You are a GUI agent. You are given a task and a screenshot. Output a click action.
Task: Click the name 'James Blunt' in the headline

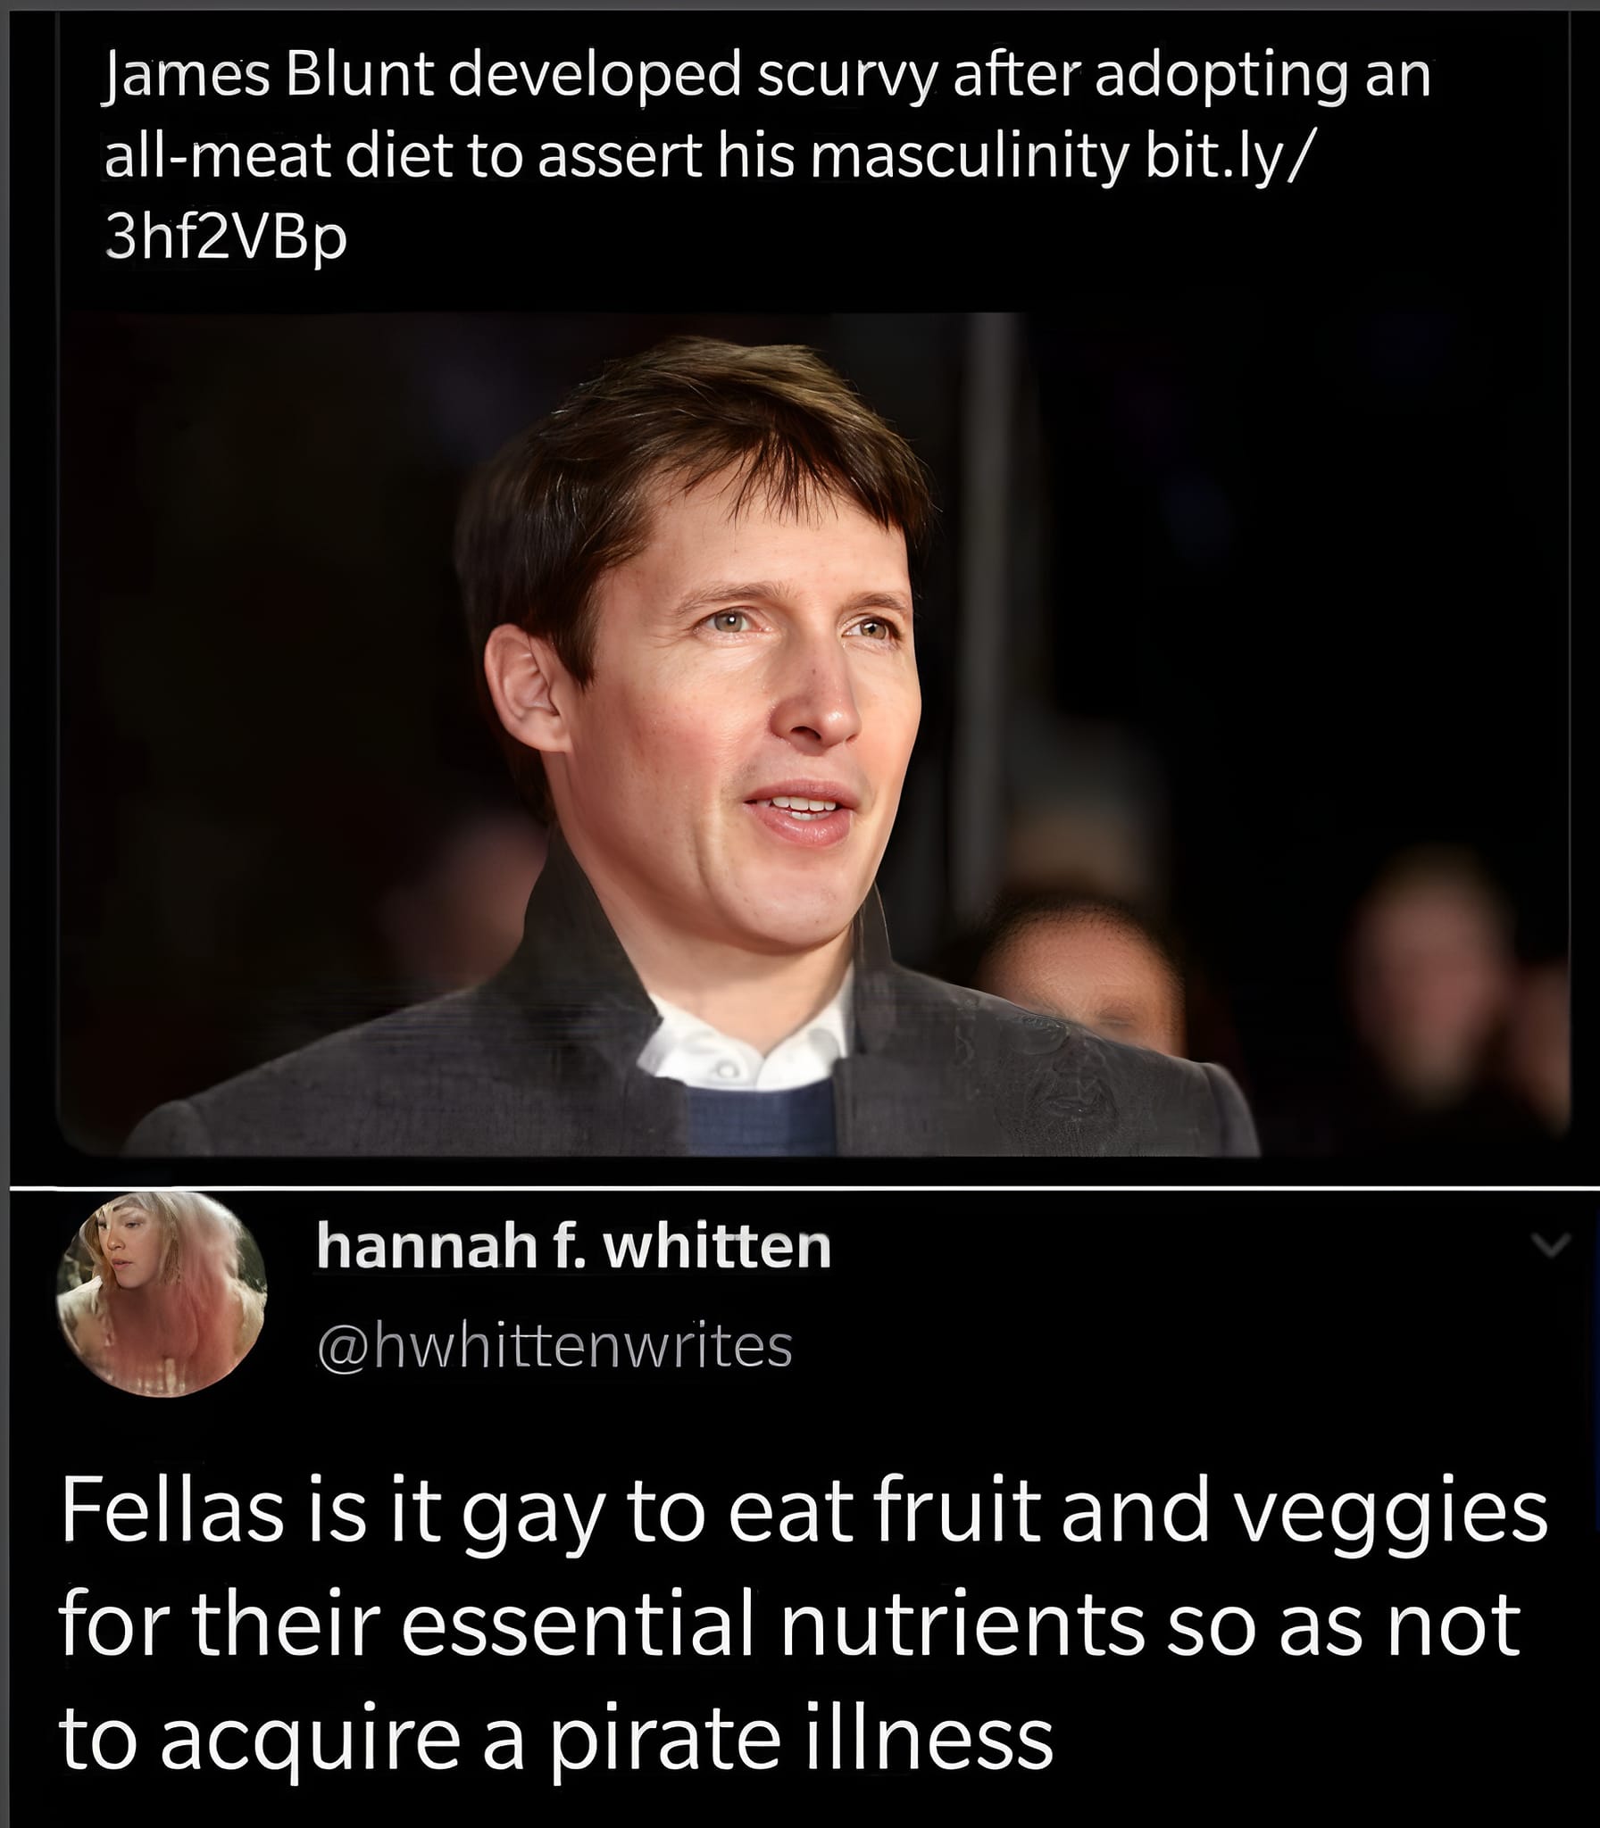pyautogui.click(x=270, y=79)
